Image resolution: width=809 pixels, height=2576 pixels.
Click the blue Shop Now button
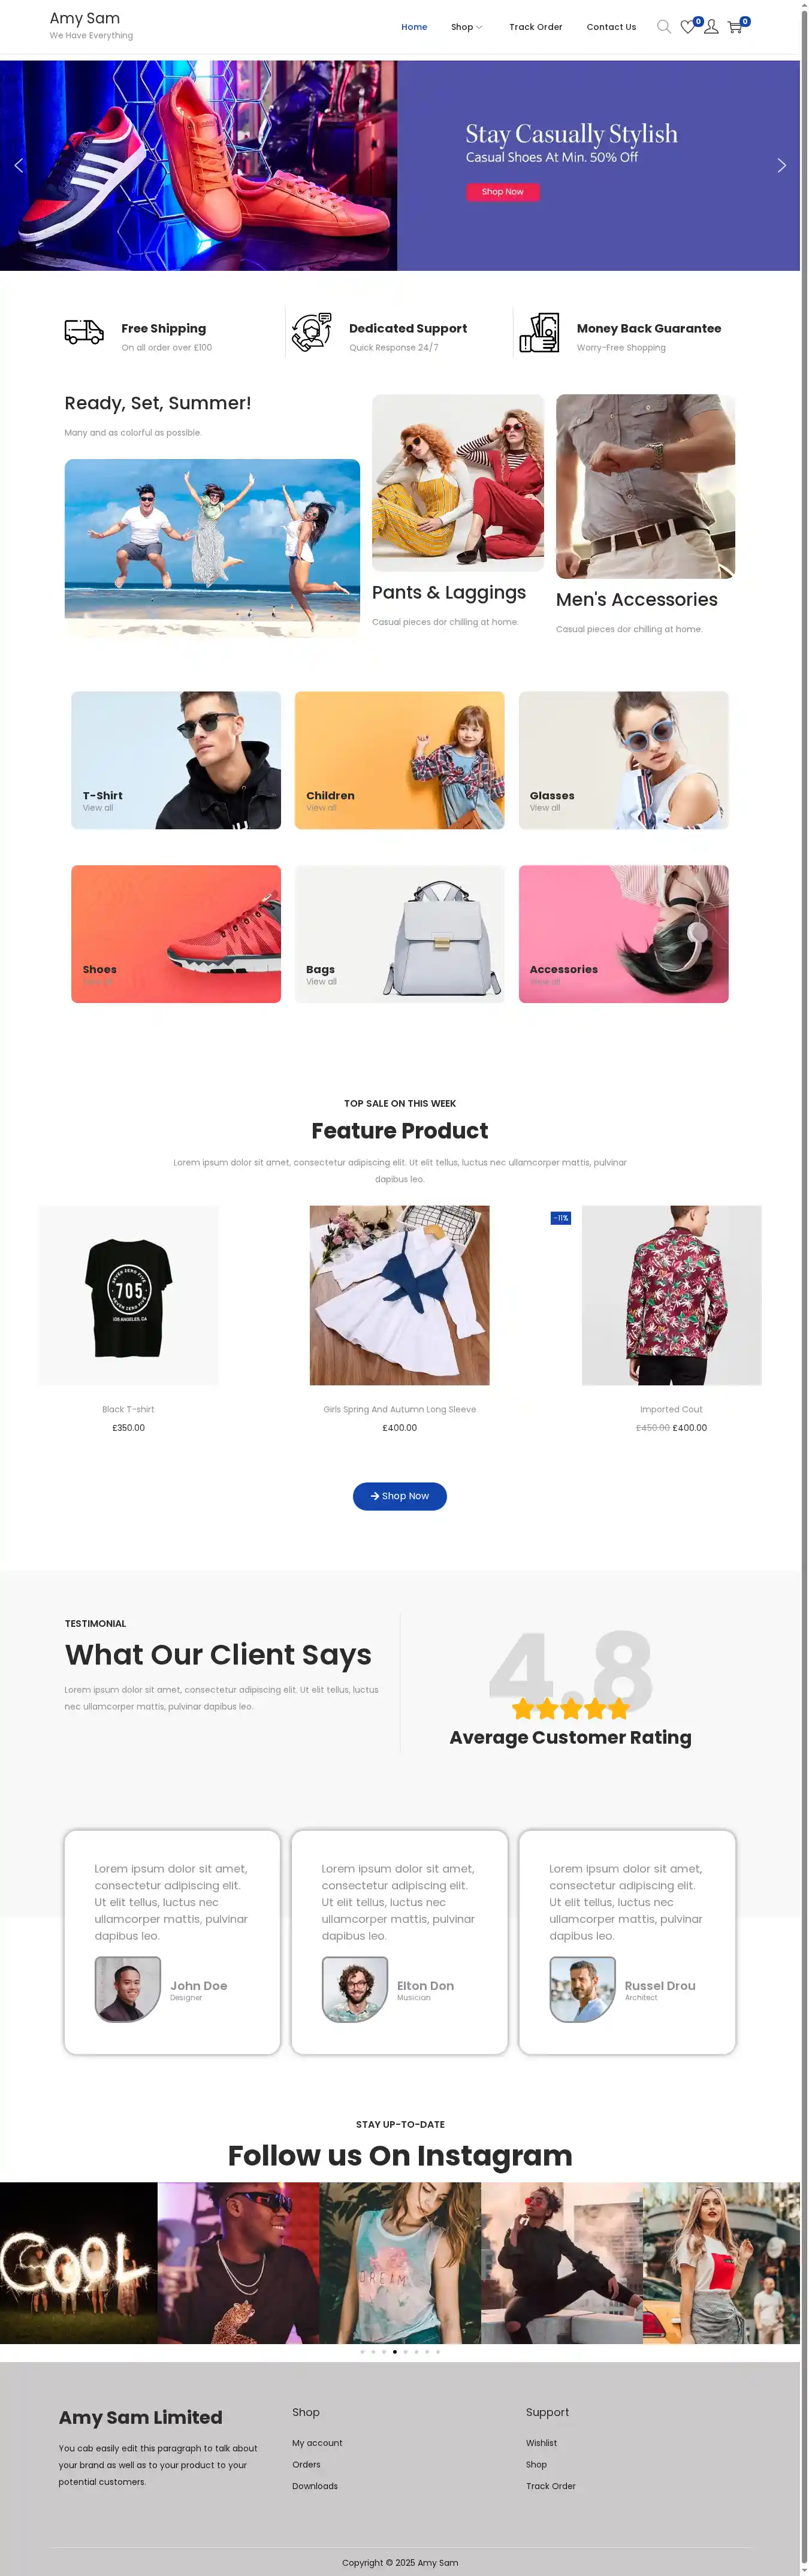tap(400, 1496)
